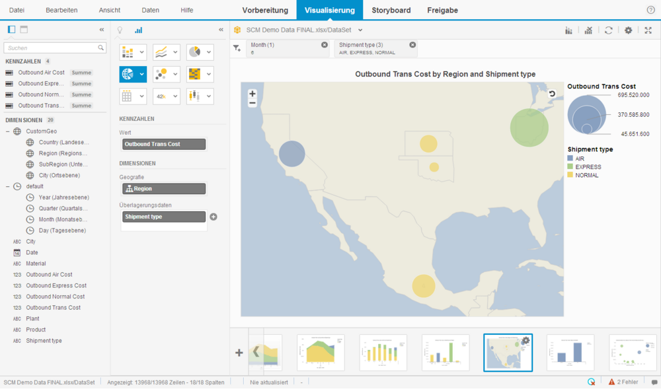Image resolution: width=661 pixels, height=389 pixels.
Task: Select the box plot chart icon
Action: 194,96
